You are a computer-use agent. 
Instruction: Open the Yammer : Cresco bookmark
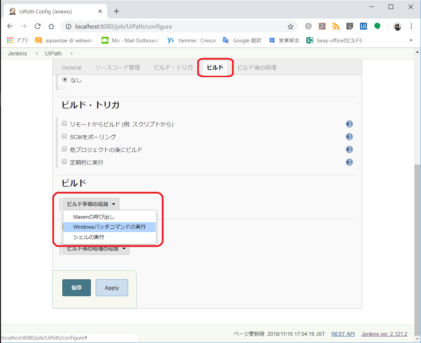[x=191, y=40]
